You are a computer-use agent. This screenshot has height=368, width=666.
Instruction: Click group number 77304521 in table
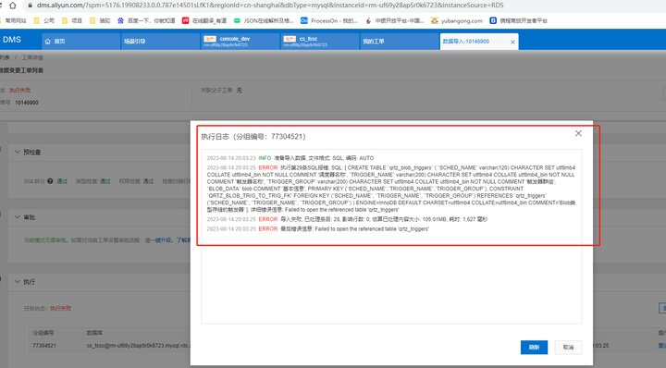click(44, 346)
